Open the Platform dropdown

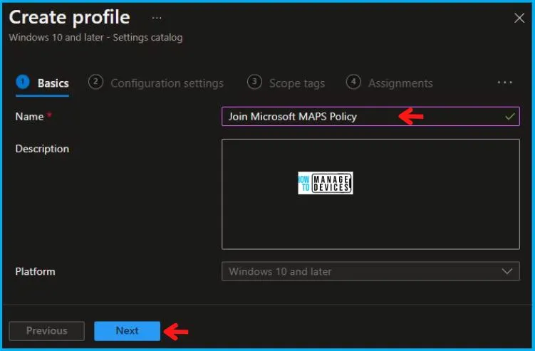point(370,271)
